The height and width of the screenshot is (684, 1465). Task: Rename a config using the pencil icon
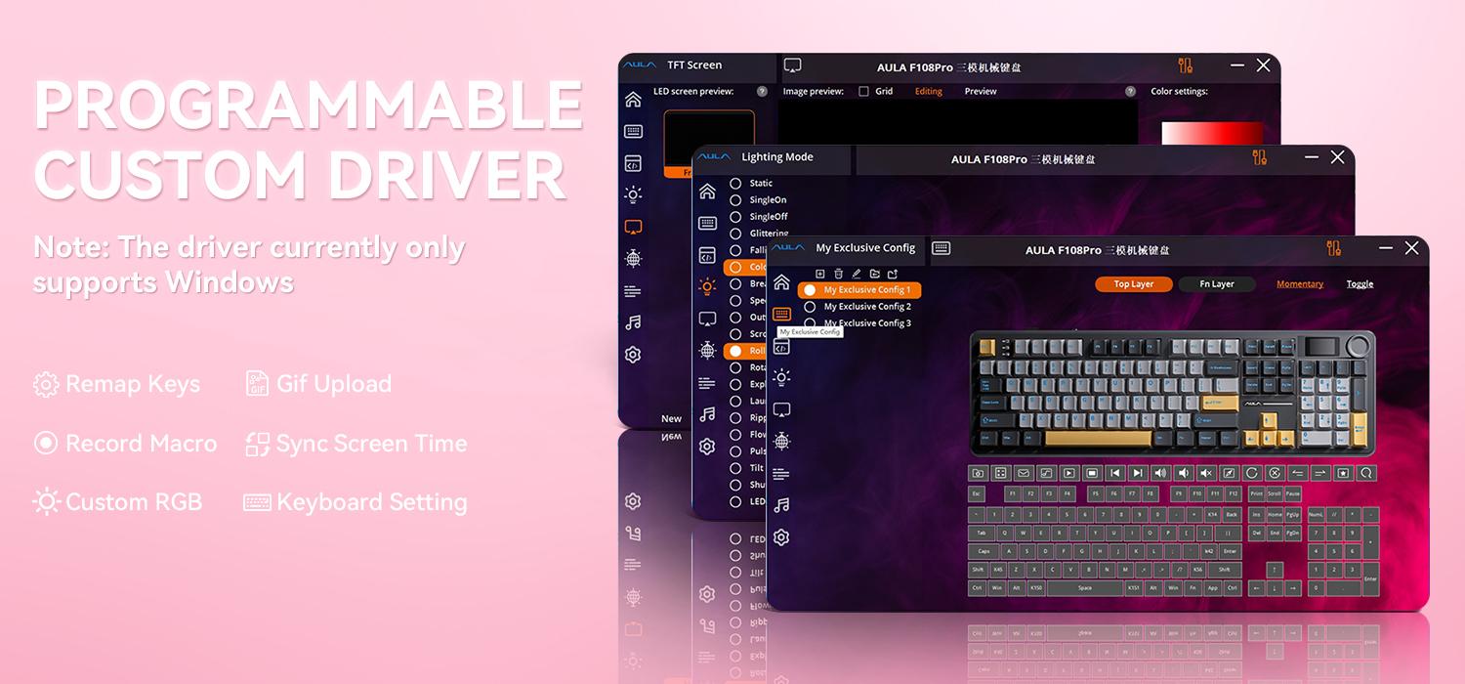pos(857,274)
